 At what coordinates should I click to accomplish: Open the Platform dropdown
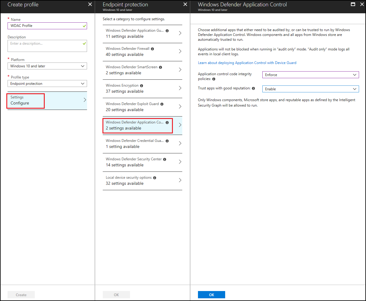click(x=47, y=66)
